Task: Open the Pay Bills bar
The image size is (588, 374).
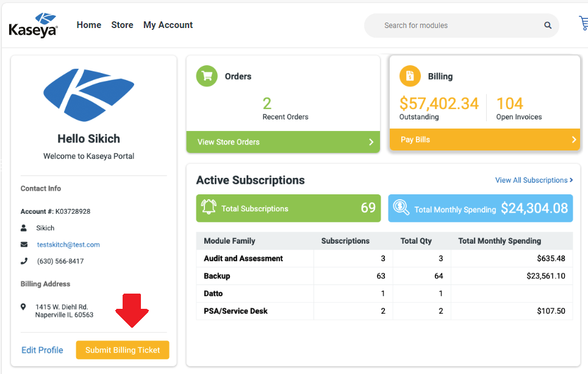Action: coord(484,139)
